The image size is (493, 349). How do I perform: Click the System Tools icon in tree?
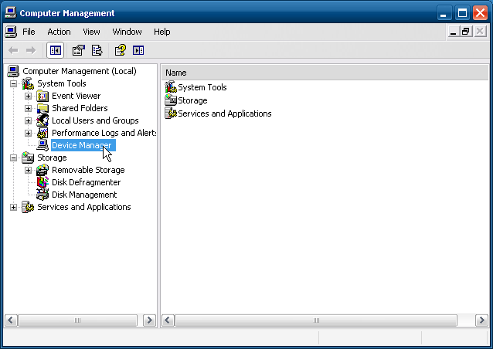pyautogui.click(x=28, y=83)
